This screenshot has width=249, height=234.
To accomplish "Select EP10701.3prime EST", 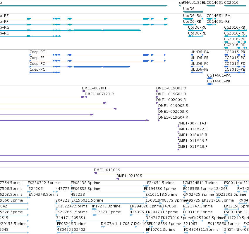I will tap(147, 233).
